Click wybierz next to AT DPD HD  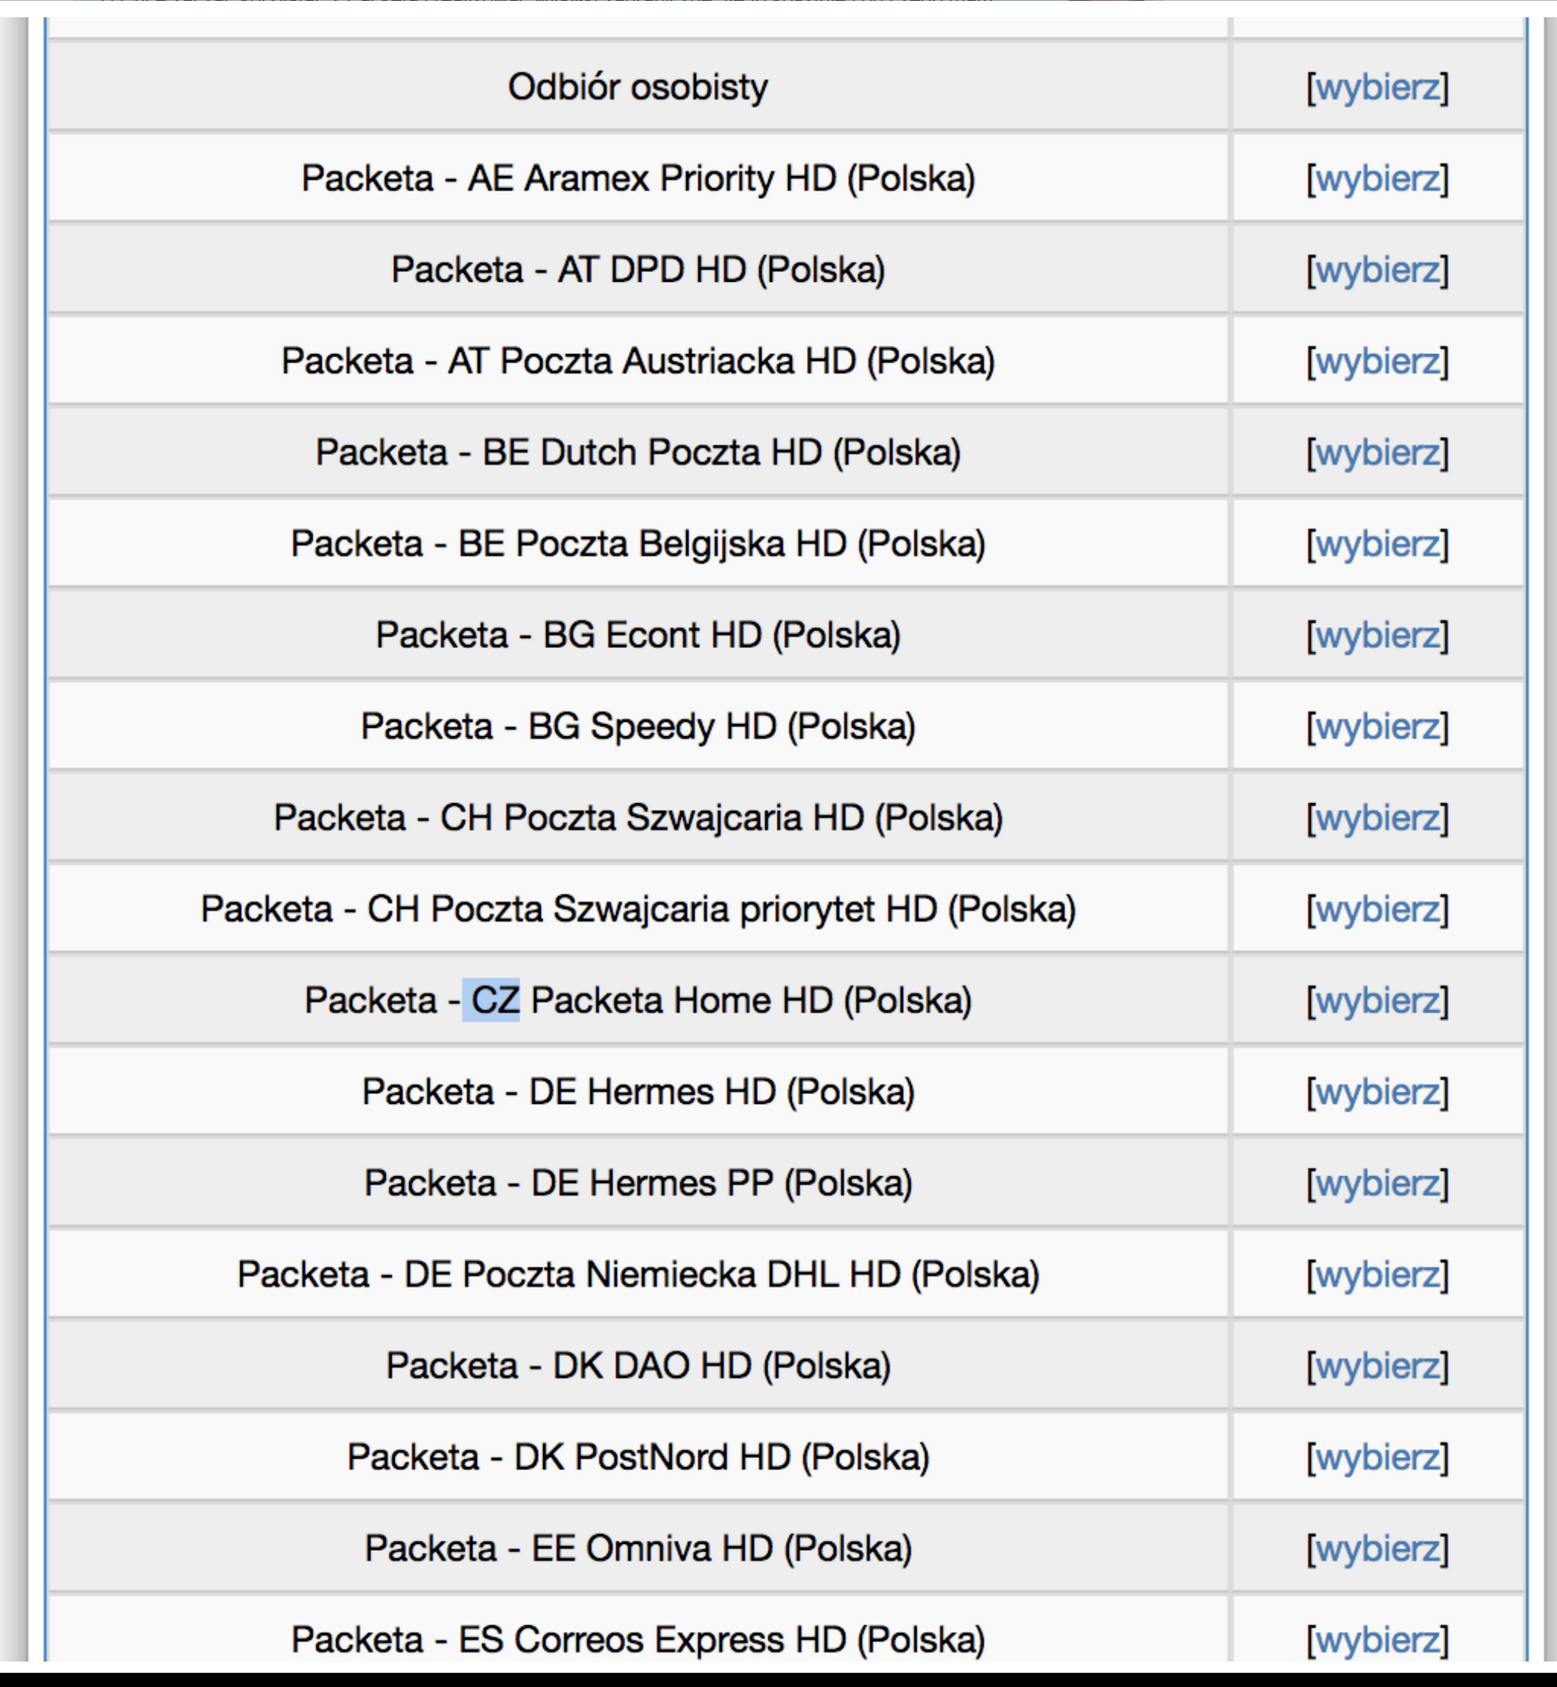click(1378, 270)
